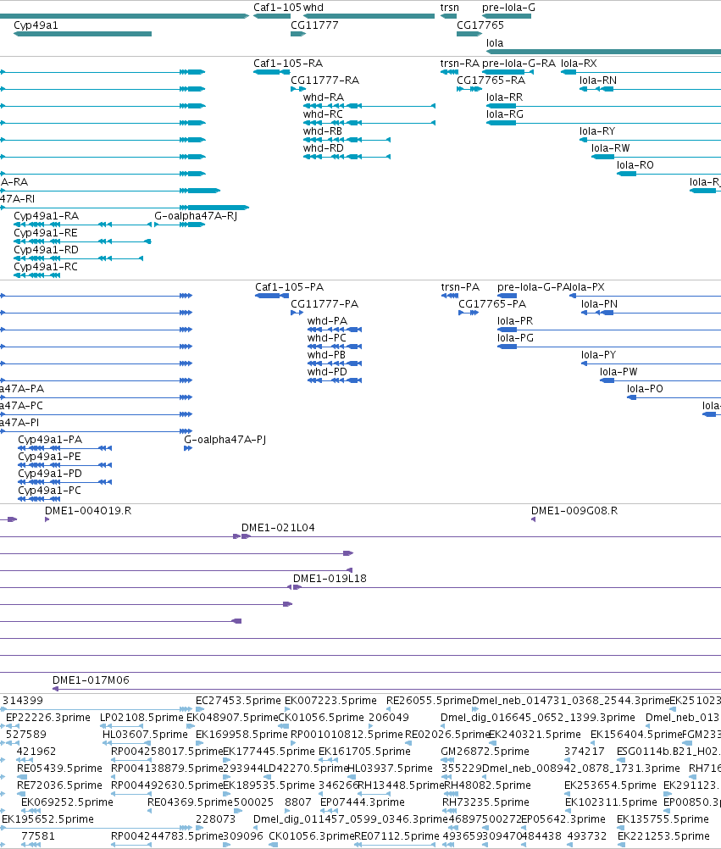The width and height of the screenshot is (721, 849).
Task: Select transcript lola-RW label
Action: click(611, 148)
